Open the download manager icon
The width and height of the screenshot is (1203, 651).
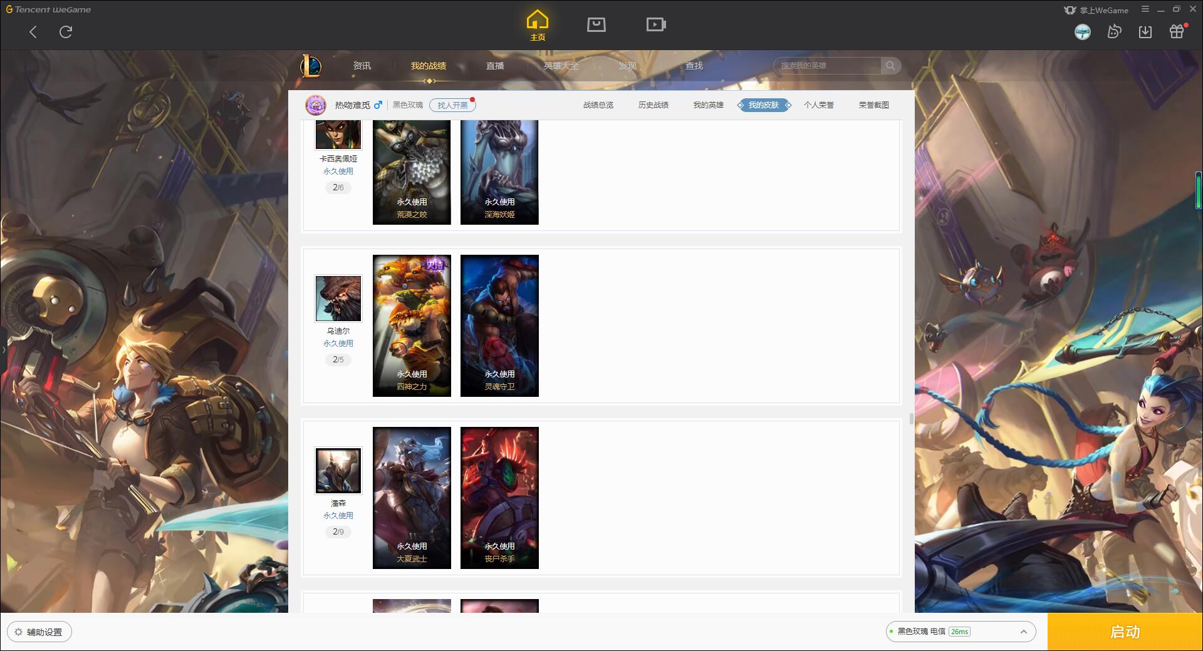pos(1145,32)
